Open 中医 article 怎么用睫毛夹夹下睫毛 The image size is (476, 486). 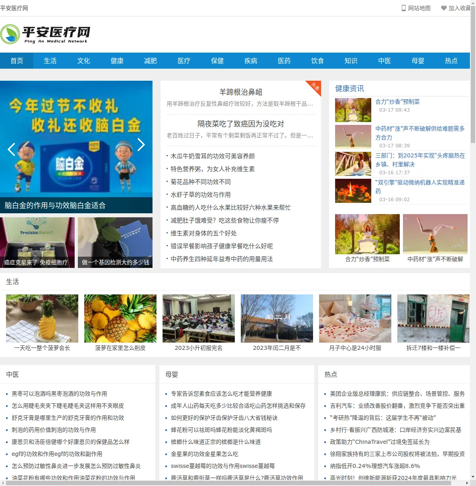click(x=68, y=406)
